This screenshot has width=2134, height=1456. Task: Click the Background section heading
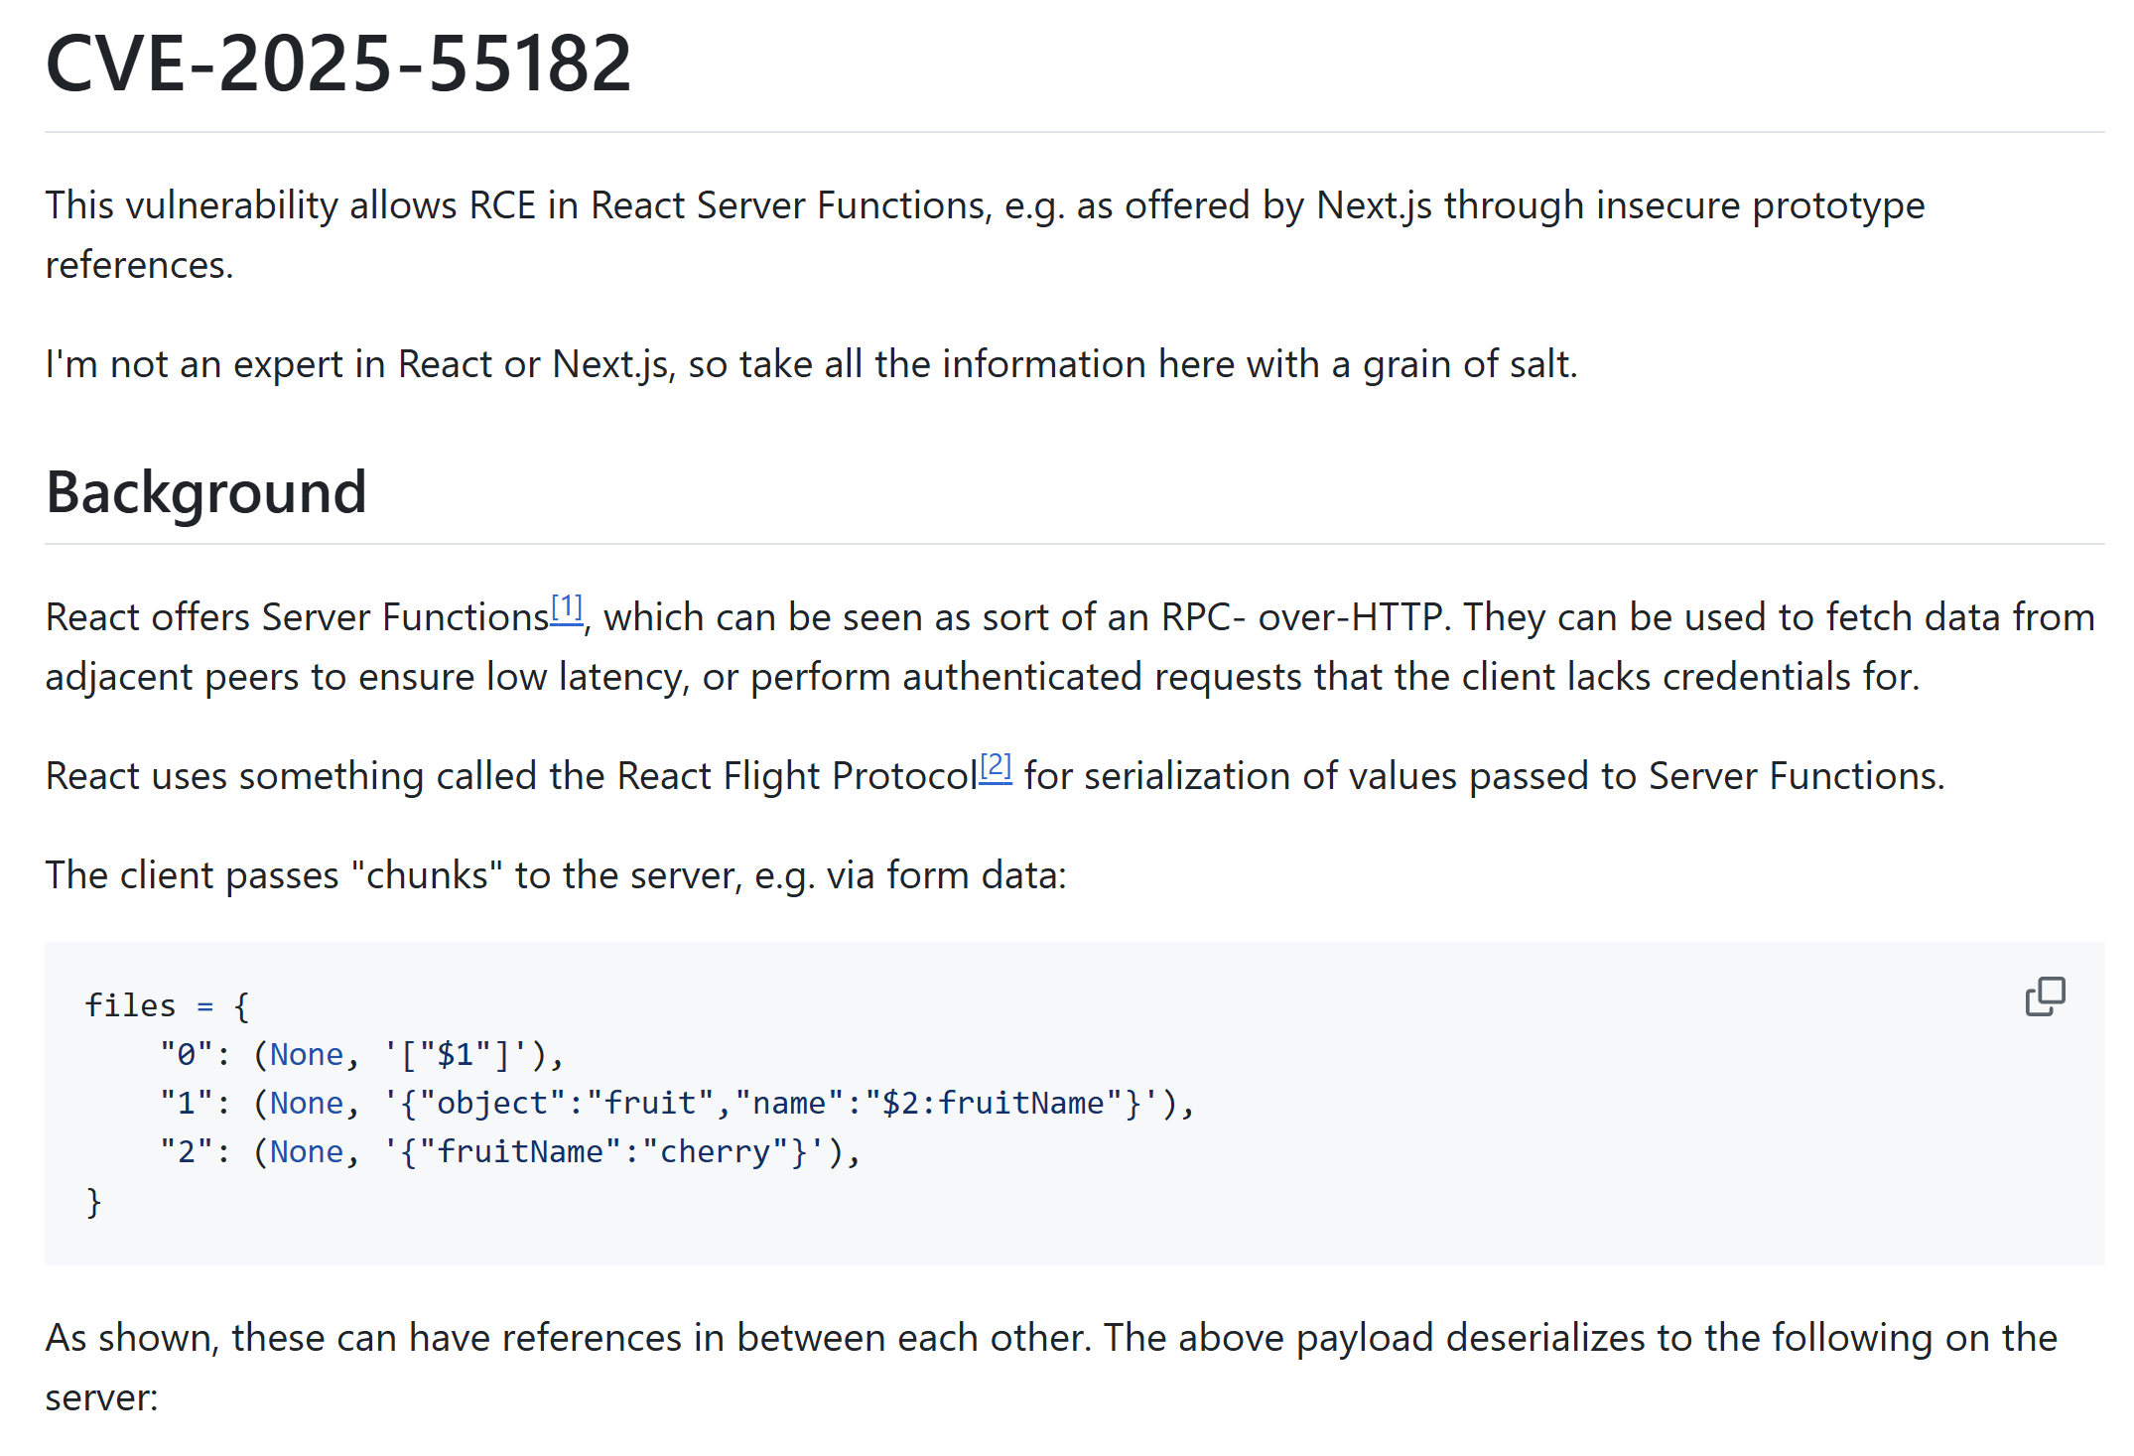click(206, 492)
